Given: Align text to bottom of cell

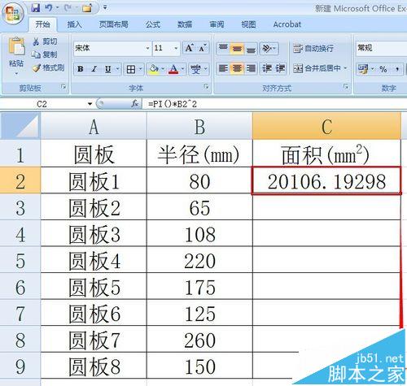Looking at the screenshot, I should [x=251, y=49].
